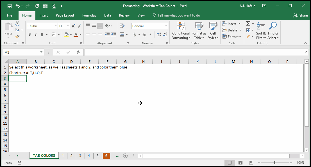Cut selection with the scissors icon
The image size is (311, 167).
pos(17,24)
